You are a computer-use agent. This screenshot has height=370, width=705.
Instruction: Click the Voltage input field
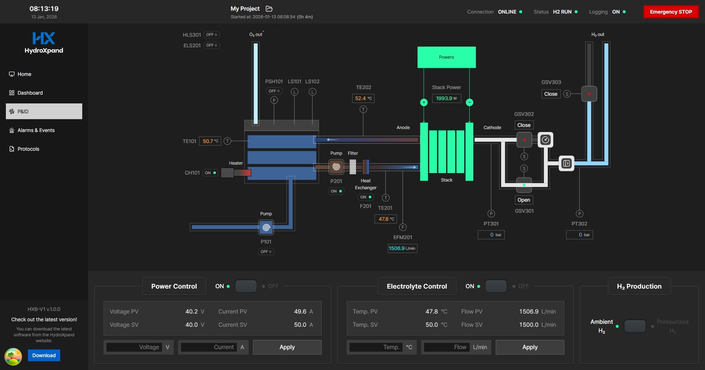pyautogui.click(x=134, y=347)
